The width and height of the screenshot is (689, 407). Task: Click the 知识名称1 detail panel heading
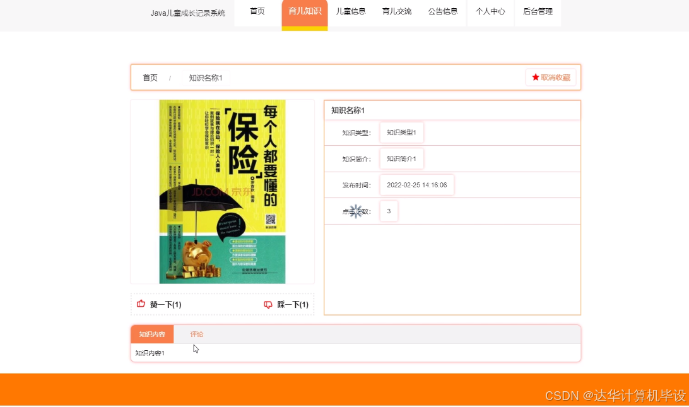pos(348,110)
